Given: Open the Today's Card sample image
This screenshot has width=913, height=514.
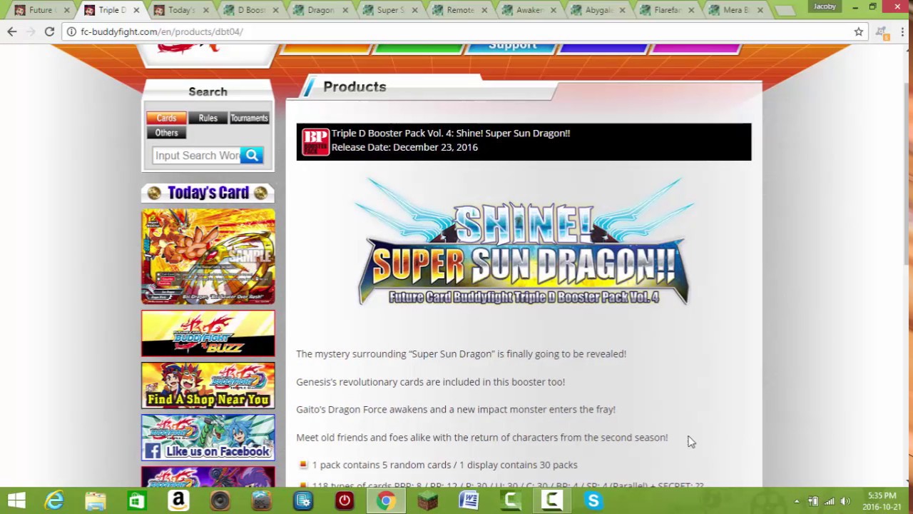Looking at the screenshot, I should click(x=208, y=256).
